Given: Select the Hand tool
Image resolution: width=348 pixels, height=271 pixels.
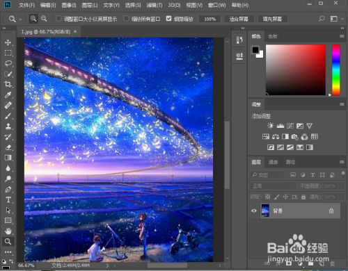Looking at the screenshot, I should tap(8, 231).
